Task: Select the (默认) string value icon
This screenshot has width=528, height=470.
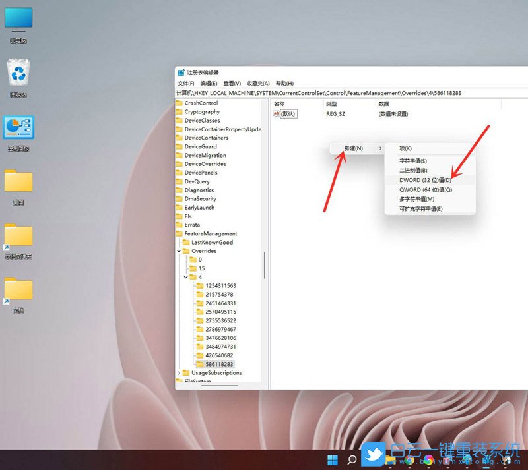Action: point(277,114)
